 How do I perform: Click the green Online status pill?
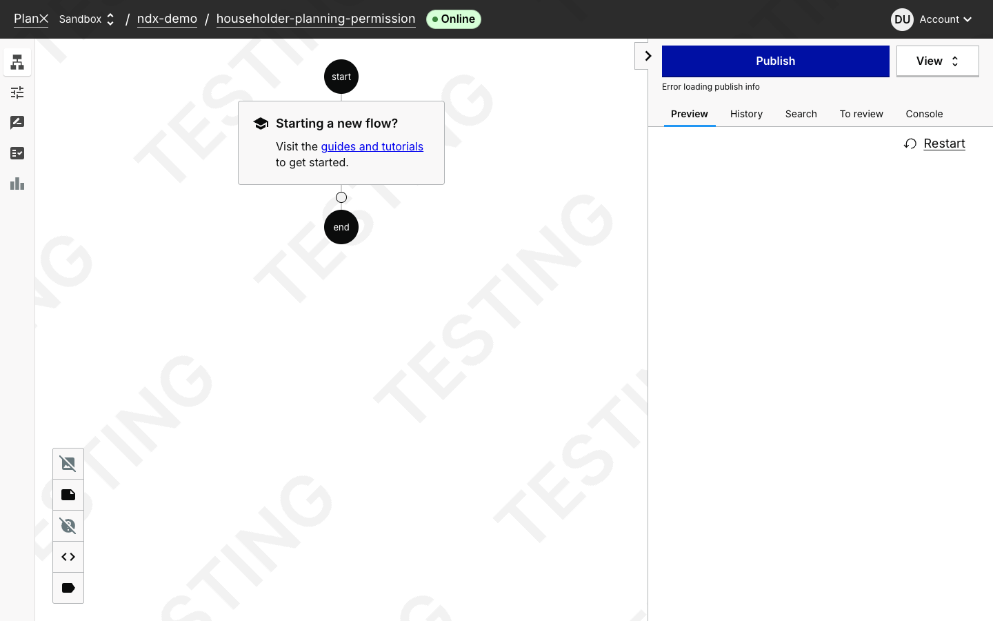[x=454, y=19]
